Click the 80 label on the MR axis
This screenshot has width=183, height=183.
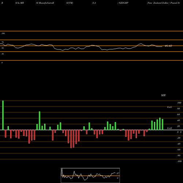[x=179, y=109]
